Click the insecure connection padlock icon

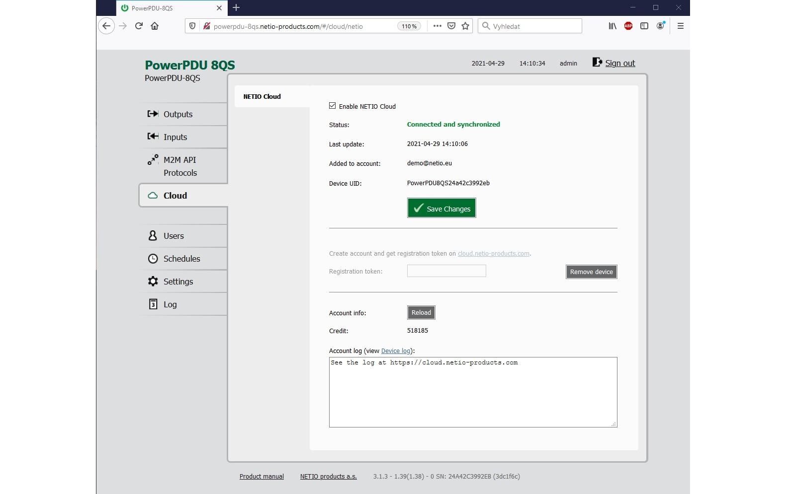pyautogui.click(x=206, y=26)
